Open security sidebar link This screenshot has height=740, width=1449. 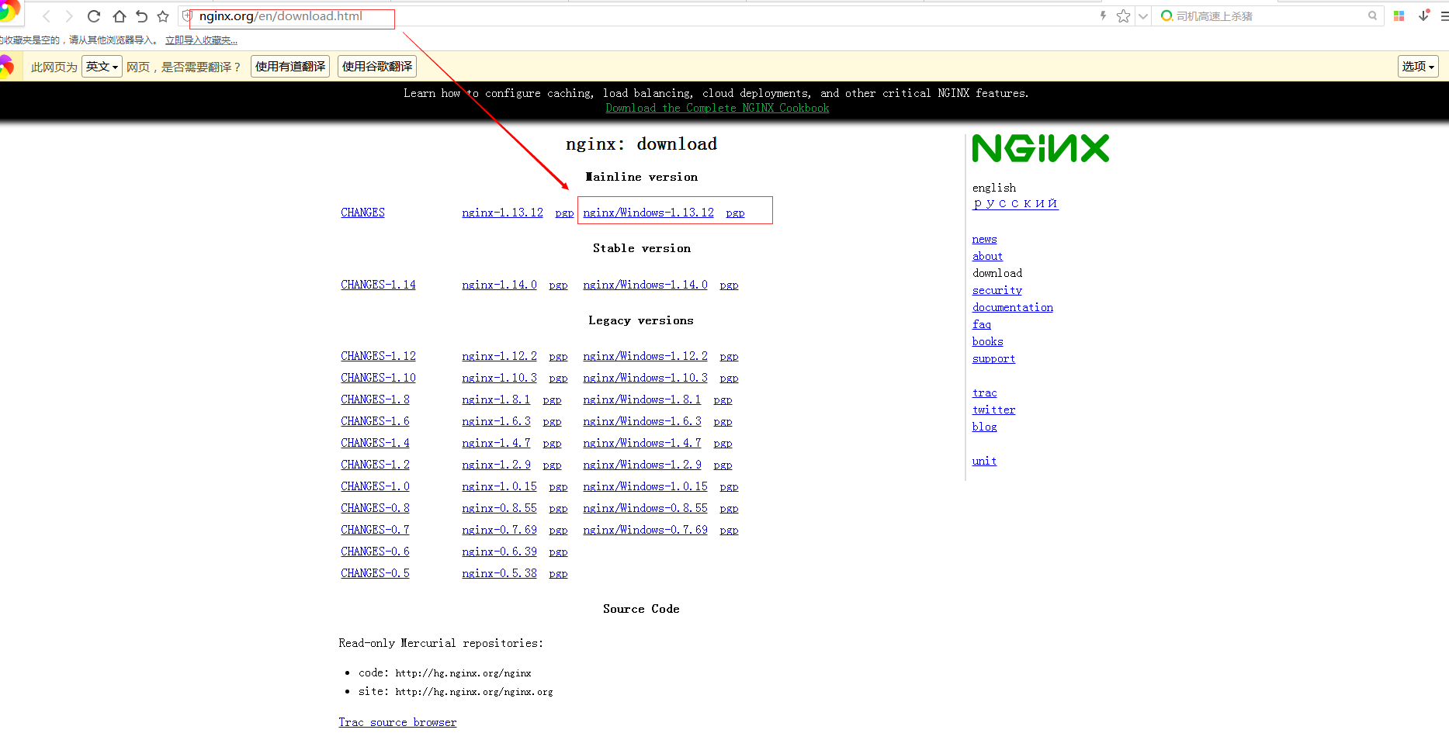(997, 291)
